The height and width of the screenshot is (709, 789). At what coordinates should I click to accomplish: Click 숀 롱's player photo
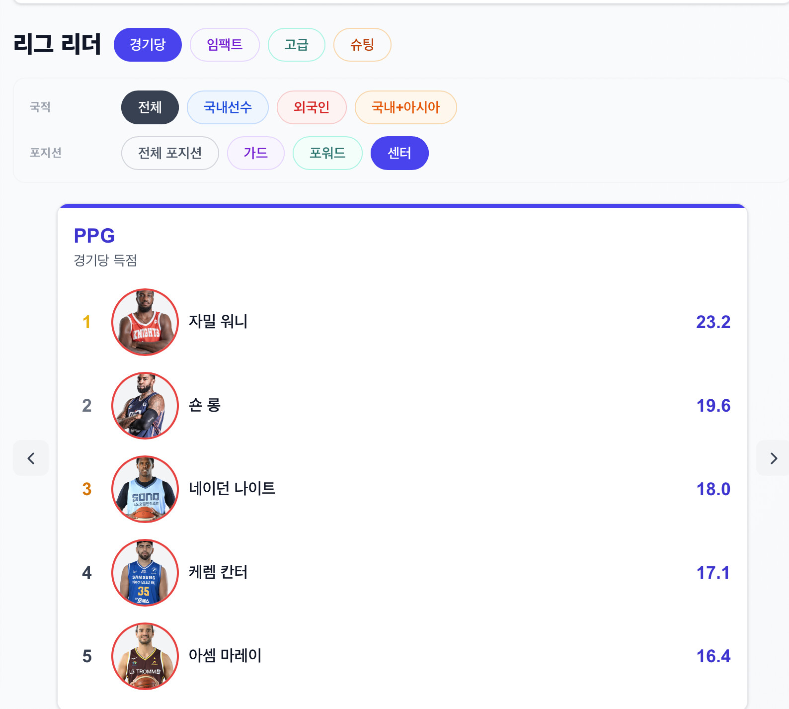[x=145, y=406]
